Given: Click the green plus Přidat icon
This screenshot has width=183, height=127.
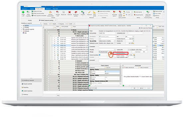Looking at the screenshot, I should tap(23, 12).
